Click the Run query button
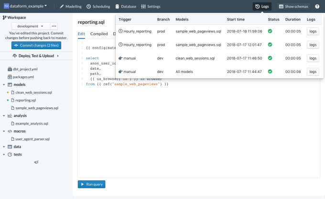This screenshot has width=325, height=199. [x=91, y=184]
